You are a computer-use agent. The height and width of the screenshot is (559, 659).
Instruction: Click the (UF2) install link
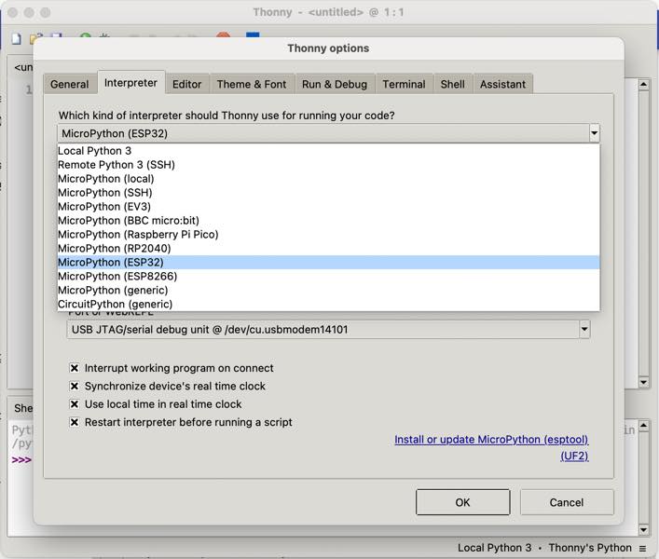click(x=574, y=456)
